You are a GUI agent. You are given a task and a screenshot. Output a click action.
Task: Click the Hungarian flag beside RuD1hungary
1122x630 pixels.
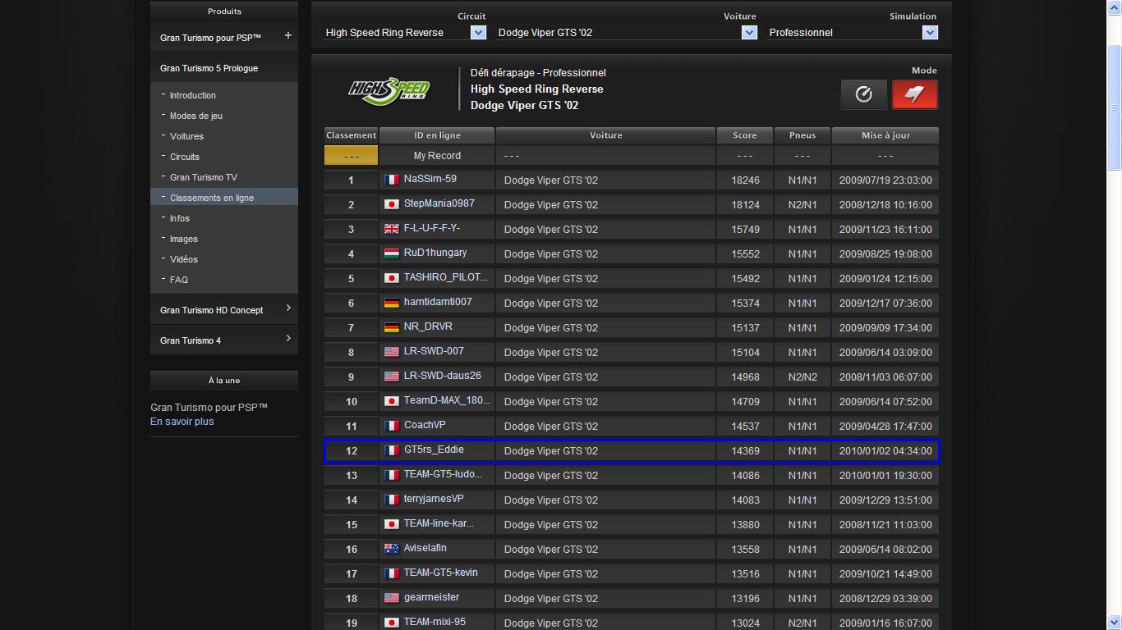pos(392,253)
